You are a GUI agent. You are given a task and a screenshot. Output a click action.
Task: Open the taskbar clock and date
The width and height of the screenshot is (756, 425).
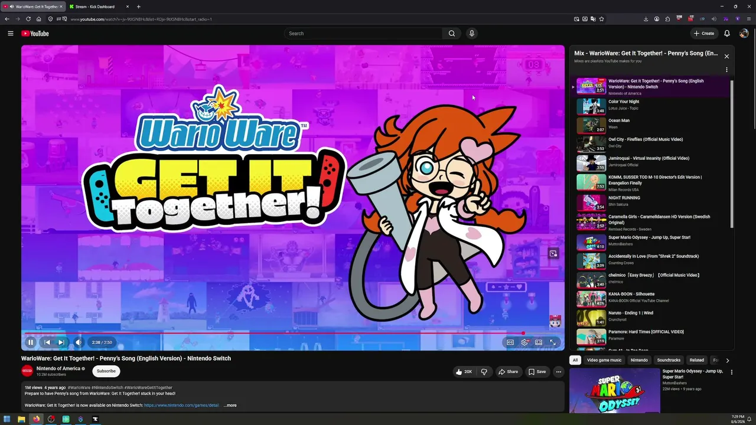pos(738,419)
